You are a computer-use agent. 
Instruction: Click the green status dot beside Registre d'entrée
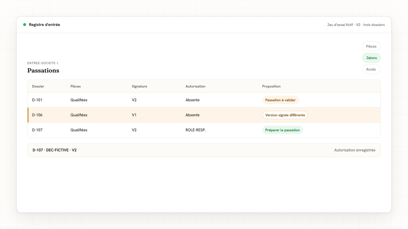[x=25, y=25]
